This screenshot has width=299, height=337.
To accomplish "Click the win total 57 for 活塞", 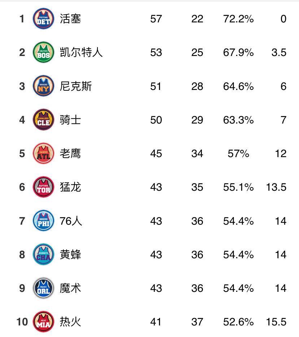I will [x=156, y=18].
